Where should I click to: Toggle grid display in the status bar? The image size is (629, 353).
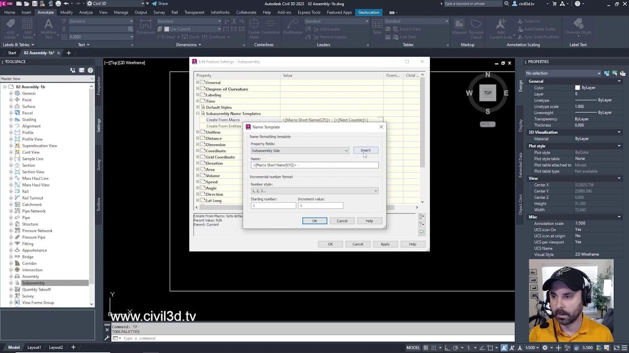click(426, 347)
